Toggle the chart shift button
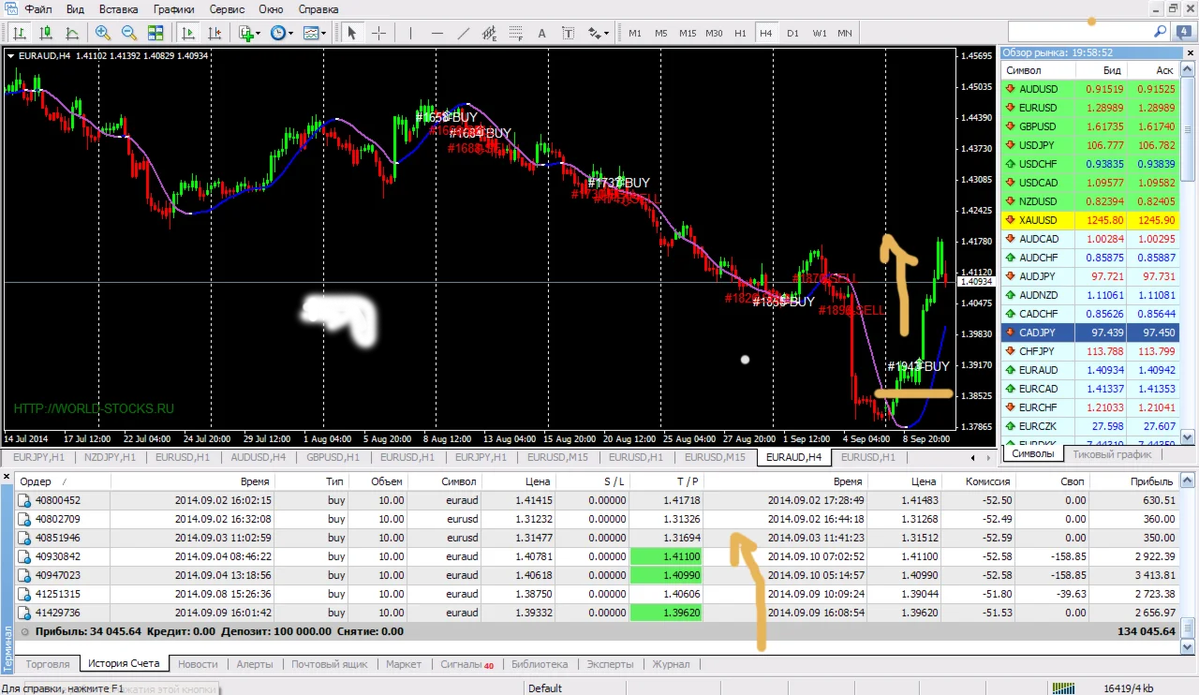This screenshot has height=695, width=1199. click(x=215, y=33)
